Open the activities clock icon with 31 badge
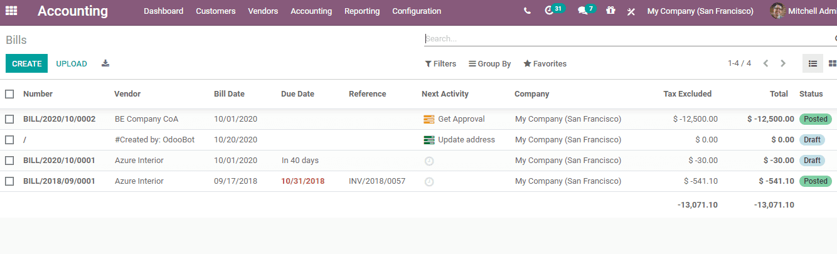The image size is (837, 254). pyautogui.click(x=550, y=11)
